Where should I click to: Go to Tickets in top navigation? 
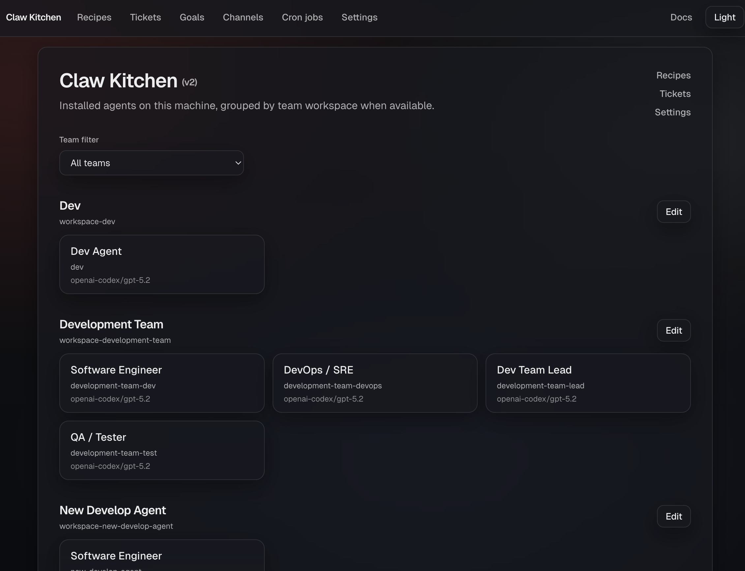point(145,17)
